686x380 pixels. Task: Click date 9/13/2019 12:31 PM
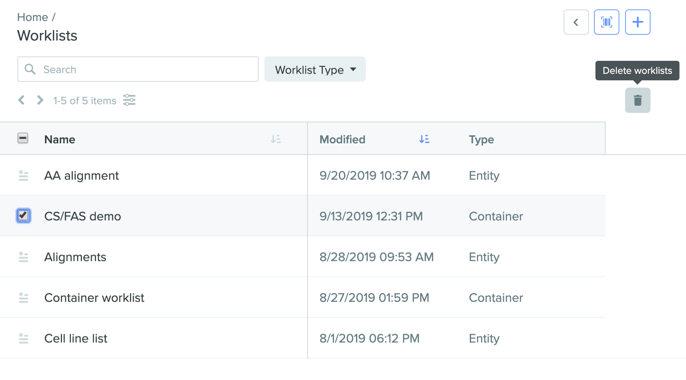pyautogui.click(x=371, y=216)
